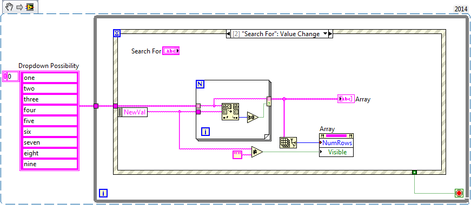The height and width of the screenshot is (205, 471).
Task: Click the array index stepper showing 0
Action: tap(10, 77)
